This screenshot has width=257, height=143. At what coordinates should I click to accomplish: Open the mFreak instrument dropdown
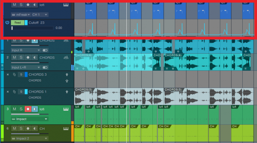[x=21, y=15]
